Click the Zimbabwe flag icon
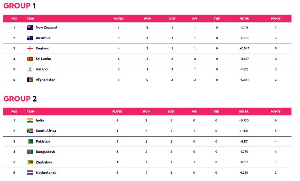The height and width of the screenshot is (181, 300). (30, 162)
